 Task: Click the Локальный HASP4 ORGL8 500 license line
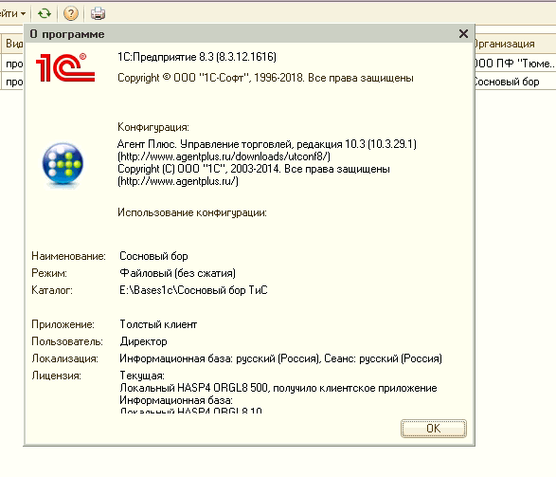pos(278,388)
